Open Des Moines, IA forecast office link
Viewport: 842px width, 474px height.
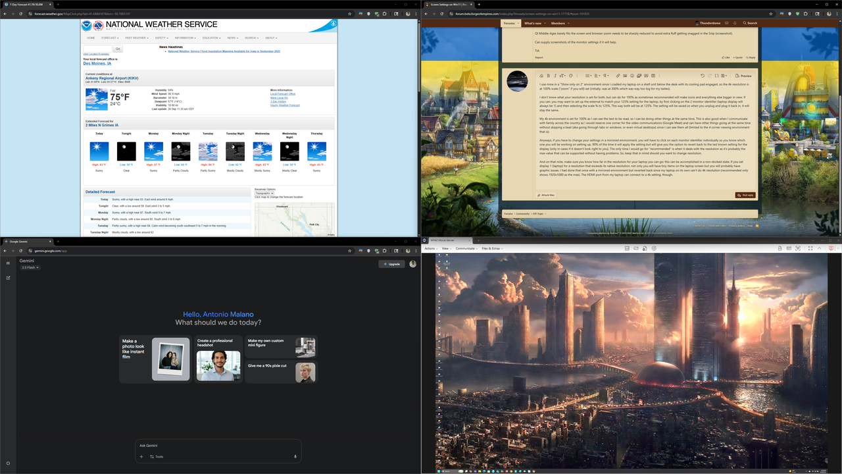[97, 63]
